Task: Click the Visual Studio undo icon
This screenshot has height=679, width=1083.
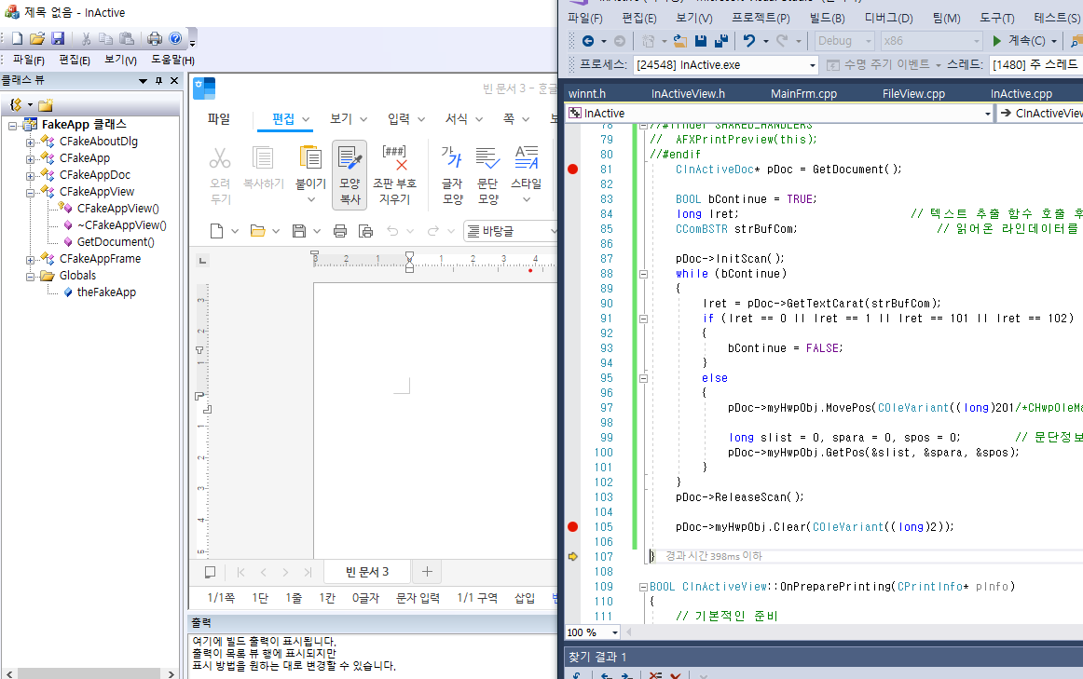Action: 748,41
